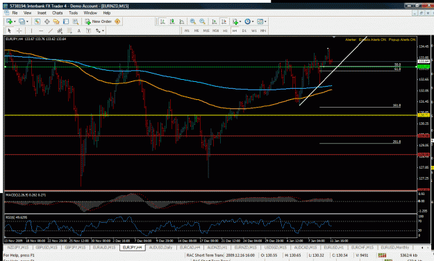Image resolution: width=434 pixels, height=261 pixels.
Task: Switch to the USDSGD,M15 chart tab
Action: 276,247
